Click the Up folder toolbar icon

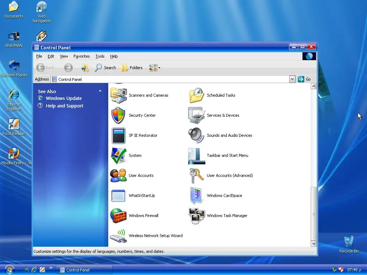pos(85,68)
